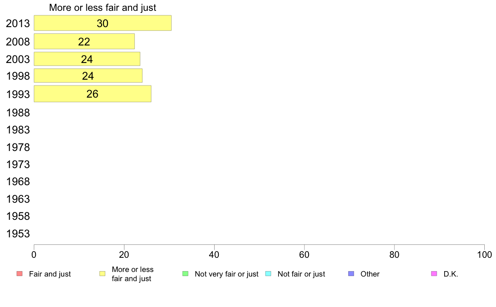Click the blue Other legend swatch
The image size is (496, 307).
click(351, 274)
